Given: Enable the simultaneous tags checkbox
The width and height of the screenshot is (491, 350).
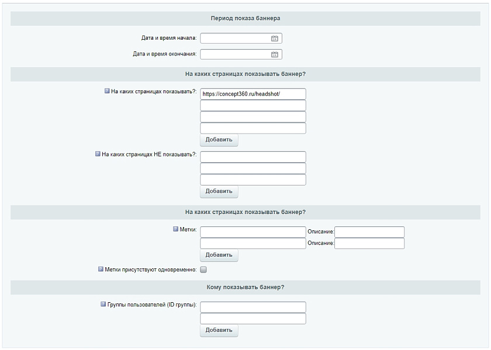Looking at the screenshot, I should pyautogui.click(x=203, y=270).
